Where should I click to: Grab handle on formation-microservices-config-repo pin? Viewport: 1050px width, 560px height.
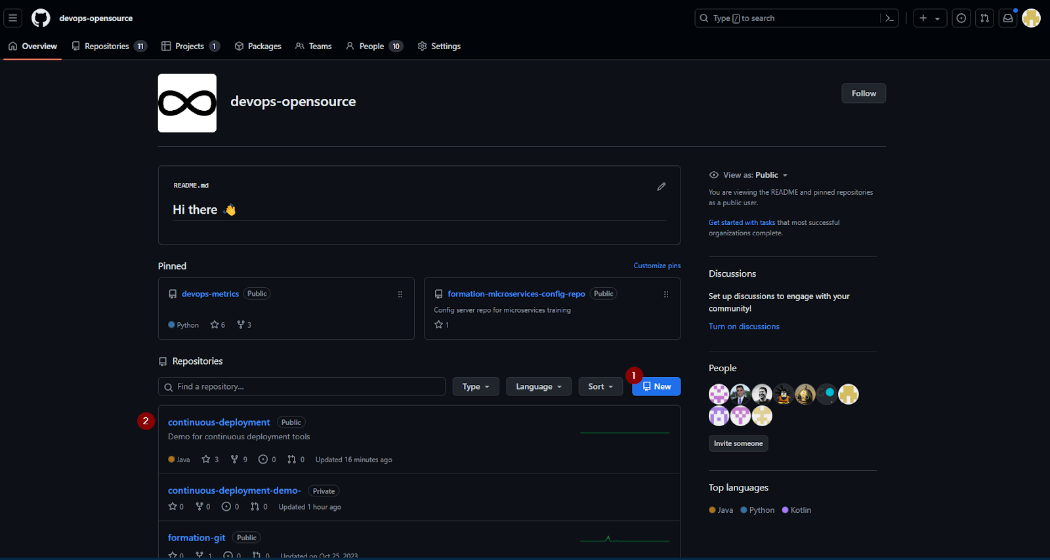click(666, 294)
